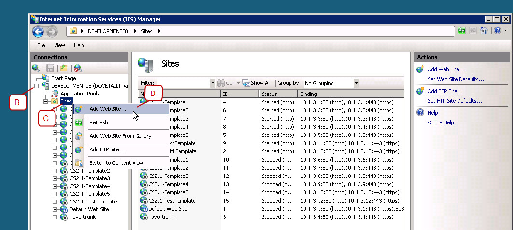Image resolution: width=513 pixels, height=230 pixels.
Task: Click the Create New Connection globe icon
Action: click(x=36, y=68)
